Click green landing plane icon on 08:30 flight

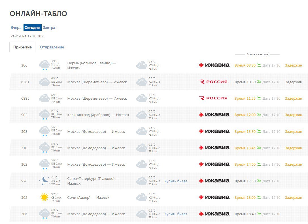[x=259, y=65]
